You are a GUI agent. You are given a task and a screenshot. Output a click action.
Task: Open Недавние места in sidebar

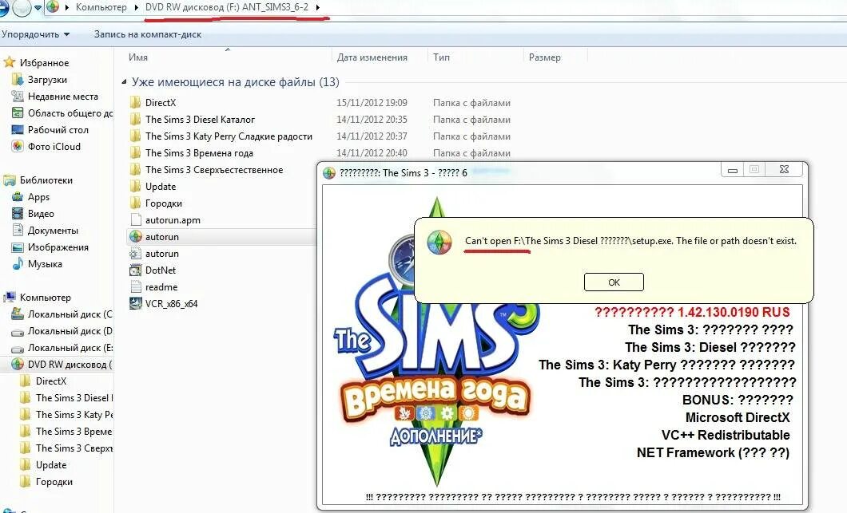pyautogui.click(x=62, y=96)
